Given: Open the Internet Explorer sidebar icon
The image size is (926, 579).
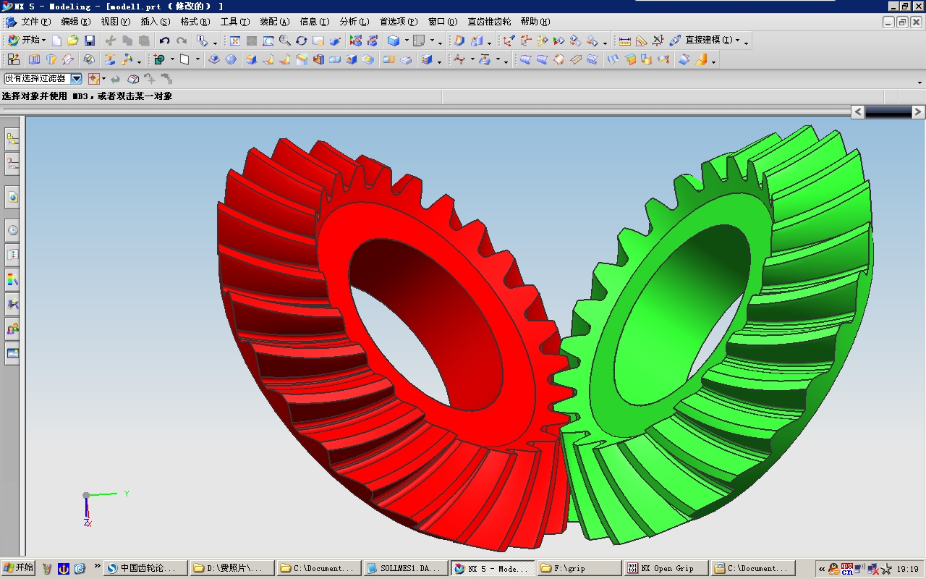Looking at the screenshot, I should (x=12, y=198).
